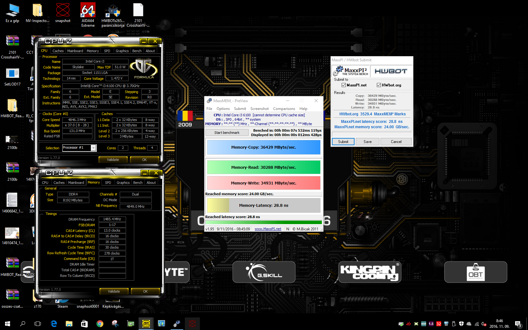Open the osszes-csat archive icon
528x330 pixels.
[x=12, y=298]
